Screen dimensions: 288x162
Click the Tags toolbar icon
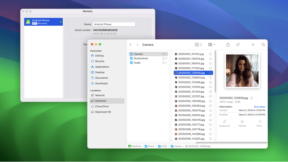(238, 45)
